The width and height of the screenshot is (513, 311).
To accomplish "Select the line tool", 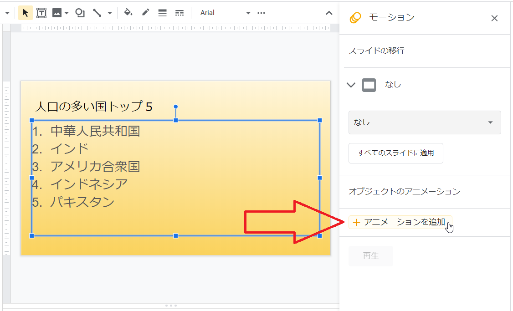I will 97,13.
